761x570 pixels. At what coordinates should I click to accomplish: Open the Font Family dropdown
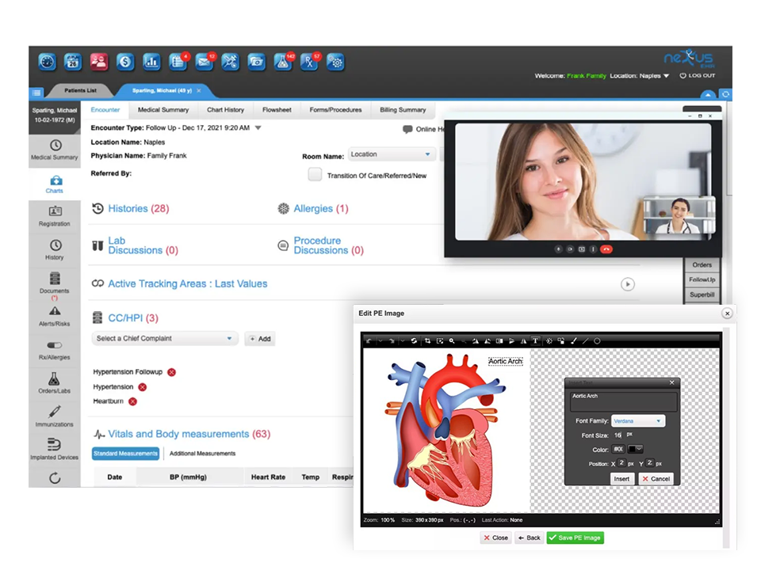637,421
